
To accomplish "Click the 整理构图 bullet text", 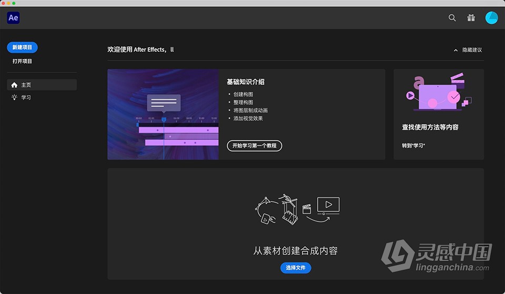I will pos(243,102).
